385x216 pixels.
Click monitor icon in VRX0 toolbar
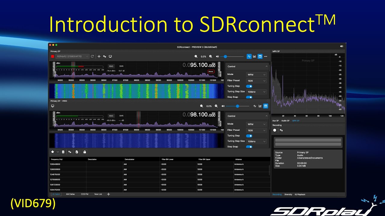[x=53, y=106]
